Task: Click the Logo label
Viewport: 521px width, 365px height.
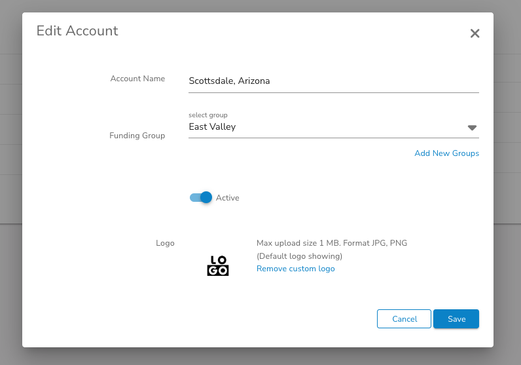Action: [165, 243]
